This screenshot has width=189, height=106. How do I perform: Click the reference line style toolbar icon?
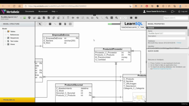[102, 18]
